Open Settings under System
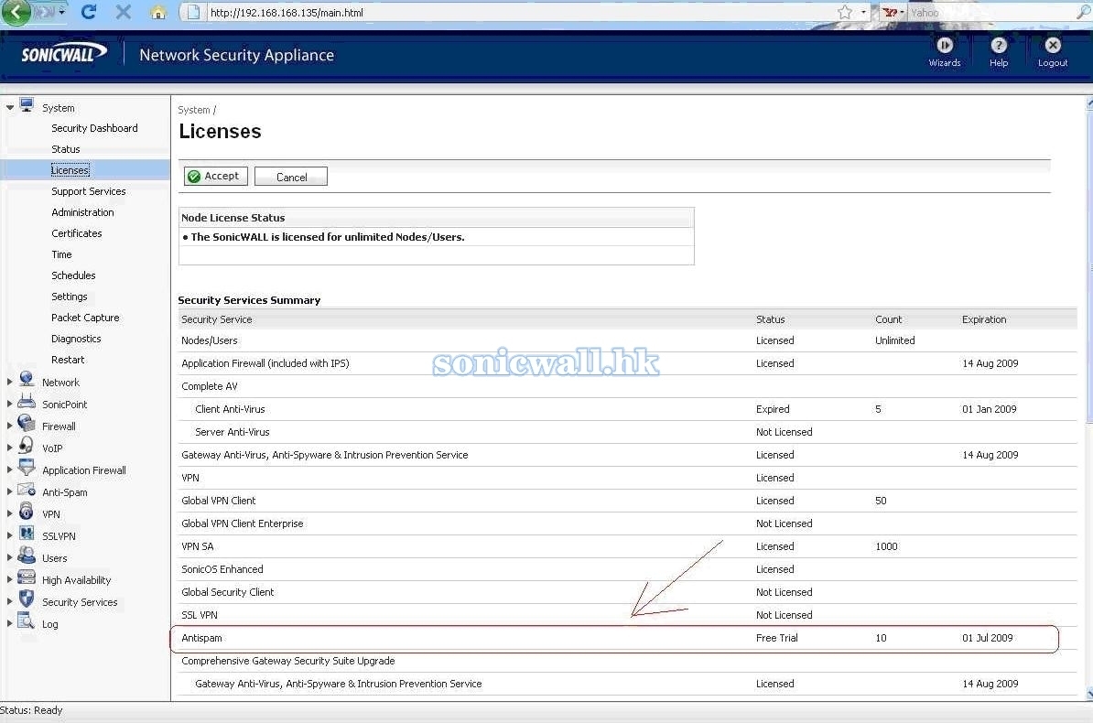This screenshot has height=723, width=1093. [69, 297]
